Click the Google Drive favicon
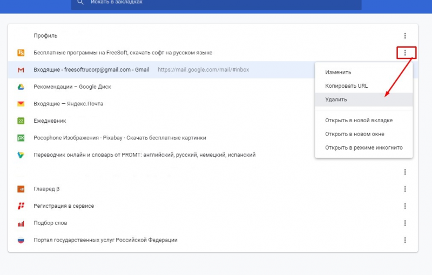The image size is (432, 275). [21, 87]
